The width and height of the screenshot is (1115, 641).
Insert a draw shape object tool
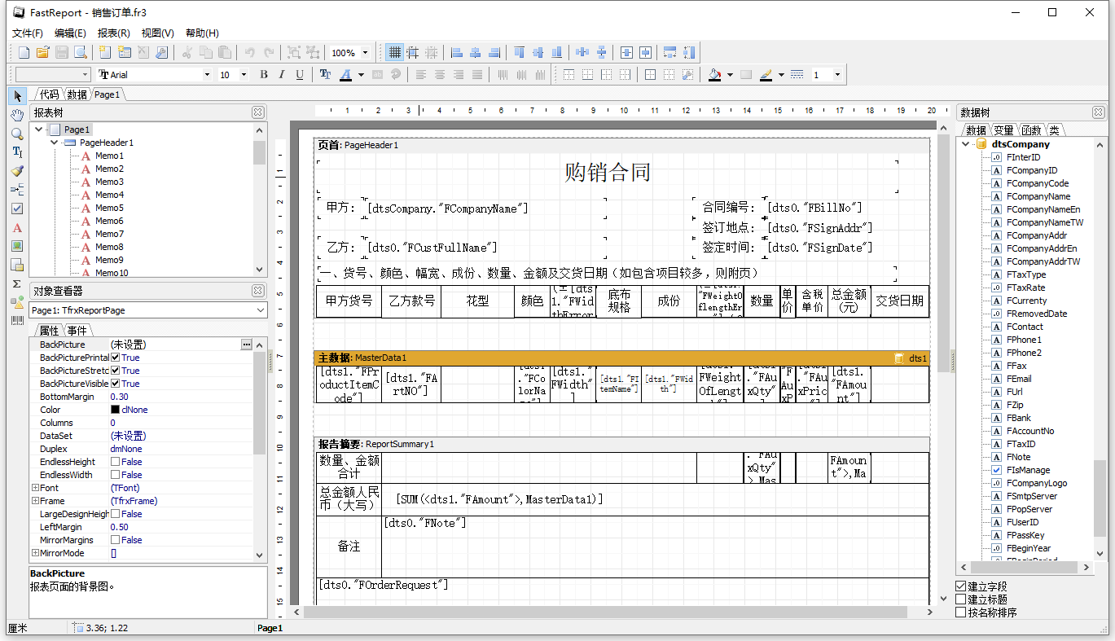tap(17, 302)
